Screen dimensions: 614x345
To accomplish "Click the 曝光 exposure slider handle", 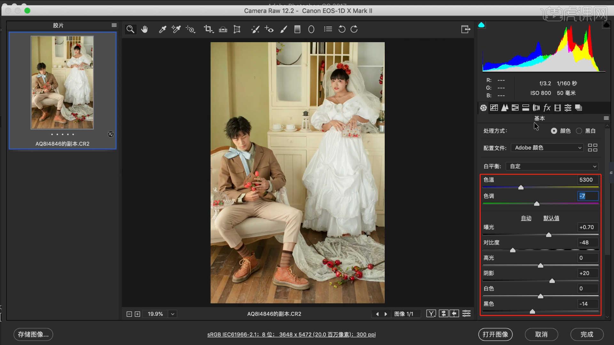I will click(x=549, y=235).
